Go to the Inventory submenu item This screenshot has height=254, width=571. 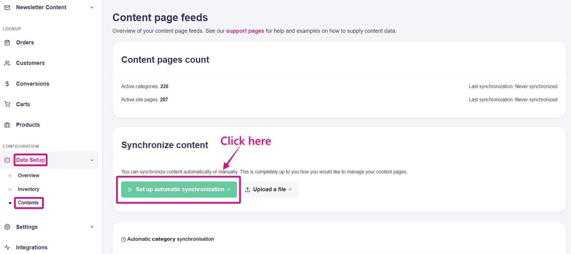[29, 189]
